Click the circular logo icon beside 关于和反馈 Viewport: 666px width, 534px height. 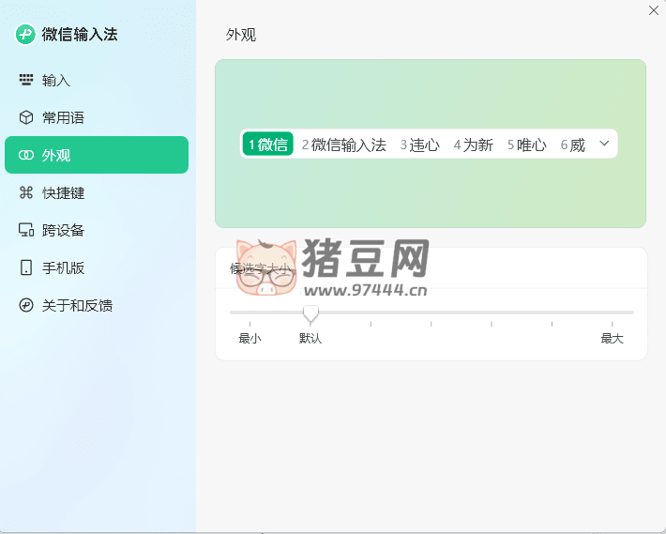(x=26, y=305)
